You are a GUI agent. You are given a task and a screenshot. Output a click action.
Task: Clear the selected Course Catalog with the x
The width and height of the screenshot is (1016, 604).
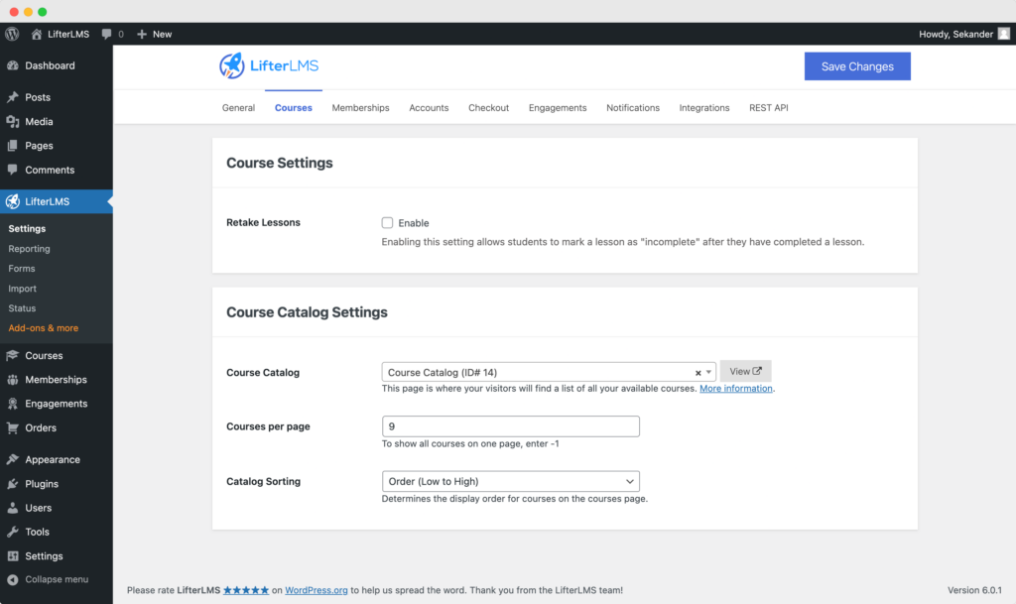click(x=698, y=370)
